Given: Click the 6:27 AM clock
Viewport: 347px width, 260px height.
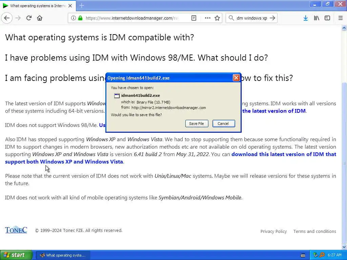Looking at the screenshot, I should point(334,255).
